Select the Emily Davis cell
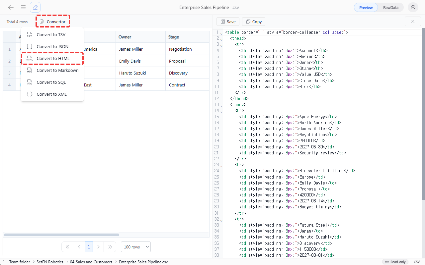Image resolution: width=425 pixels, height=265 pixels. click(x=140, y=61)
